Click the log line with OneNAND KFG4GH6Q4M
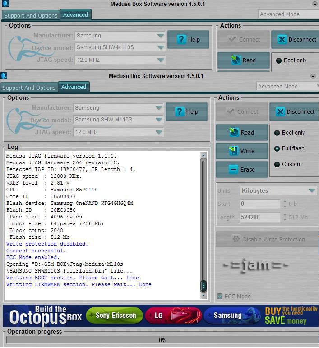Screen dimensions: 319x348 [69, 203]
